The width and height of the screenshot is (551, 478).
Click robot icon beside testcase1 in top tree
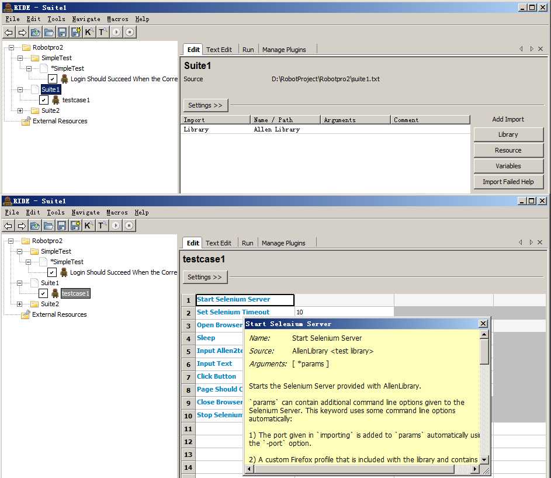[x=56, y=100]
